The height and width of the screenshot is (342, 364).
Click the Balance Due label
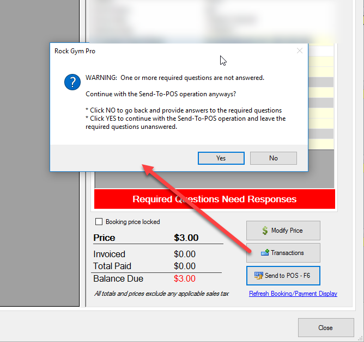[118, 278]
